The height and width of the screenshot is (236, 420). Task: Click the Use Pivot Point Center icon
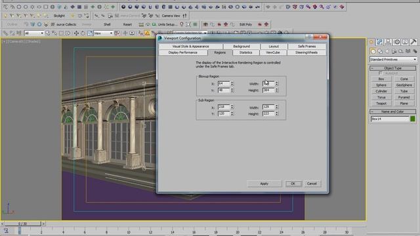tap(117, 33)
